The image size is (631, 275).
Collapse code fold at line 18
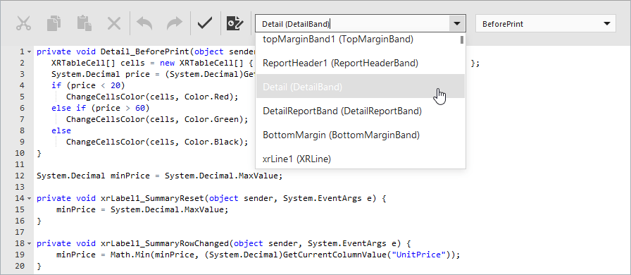click(29, 243)
